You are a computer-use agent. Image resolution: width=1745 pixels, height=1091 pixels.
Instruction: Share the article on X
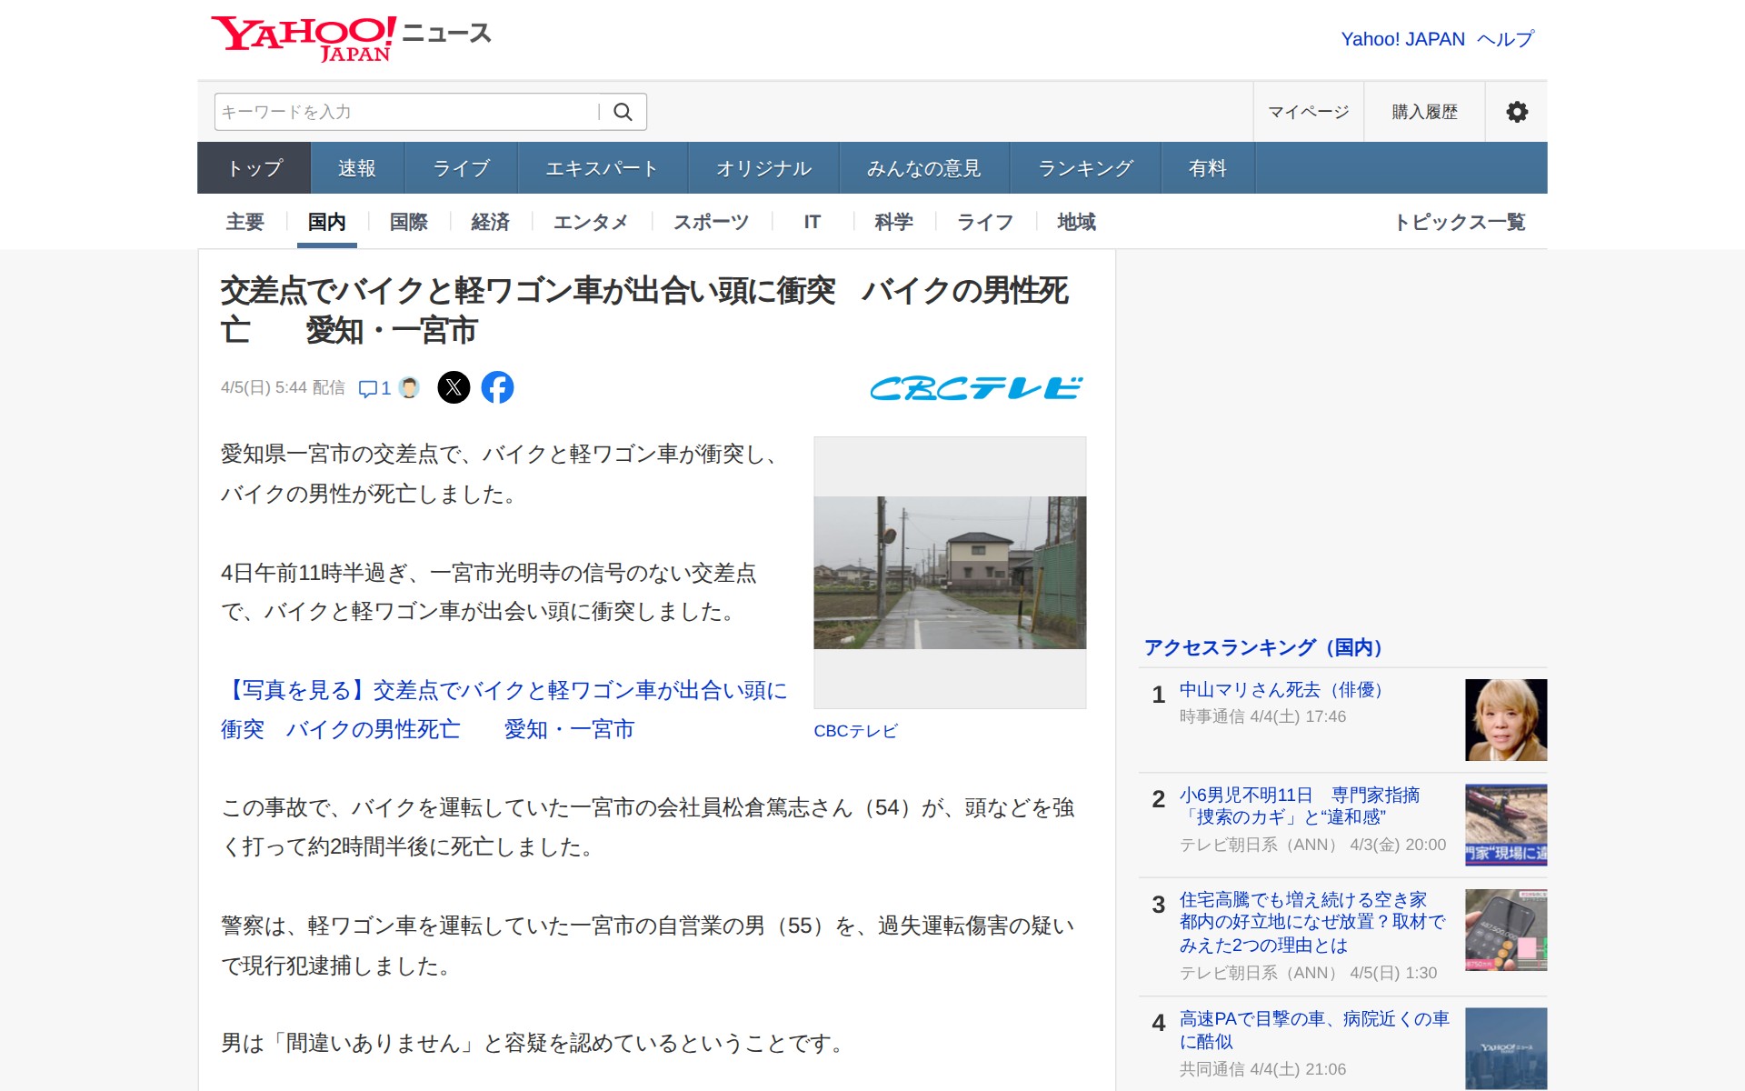coord(454,387)
